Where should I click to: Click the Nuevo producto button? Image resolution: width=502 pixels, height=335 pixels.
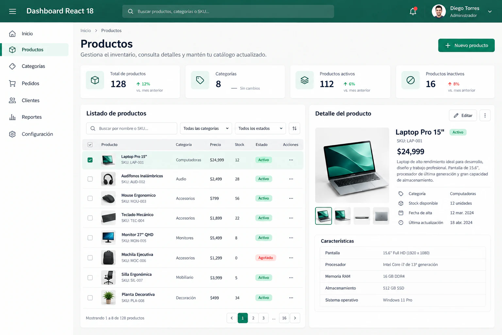click(466, 45)
